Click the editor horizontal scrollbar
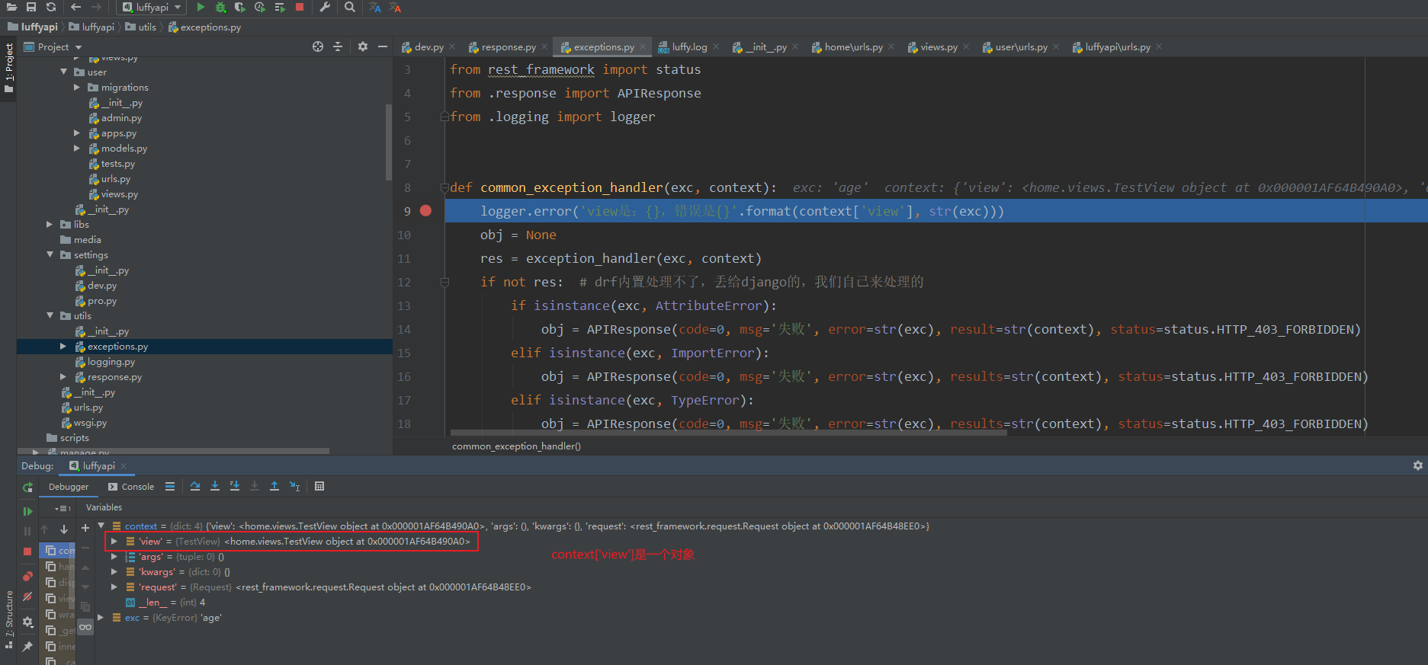Image resolution: width=1428 pixels, height=665 pixels. pyautogui.click(x=724, y=433)
